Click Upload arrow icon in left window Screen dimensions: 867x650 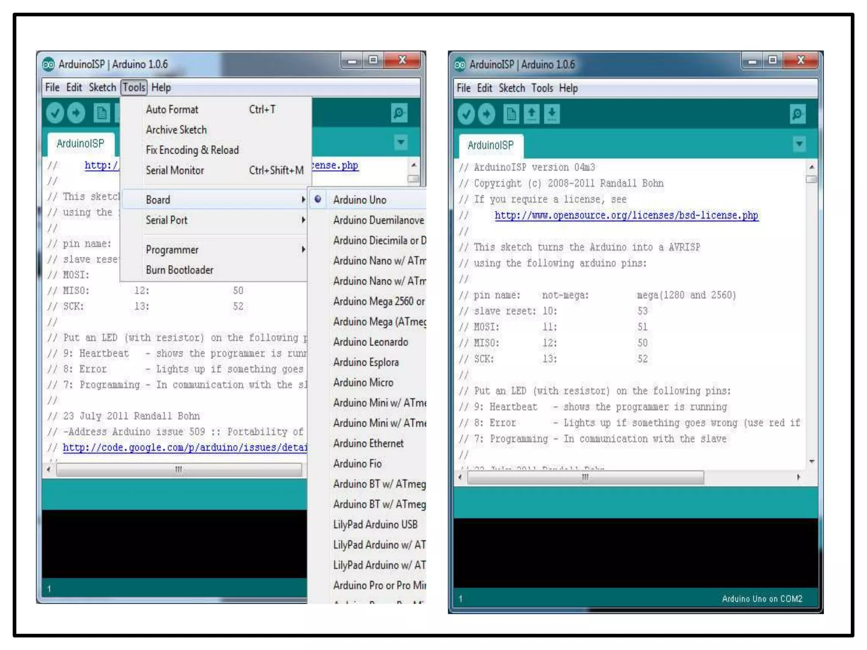(x=76, y=113)
